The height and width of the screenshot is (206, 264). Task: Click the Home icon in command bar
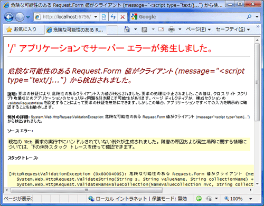(x=127, y=30)
